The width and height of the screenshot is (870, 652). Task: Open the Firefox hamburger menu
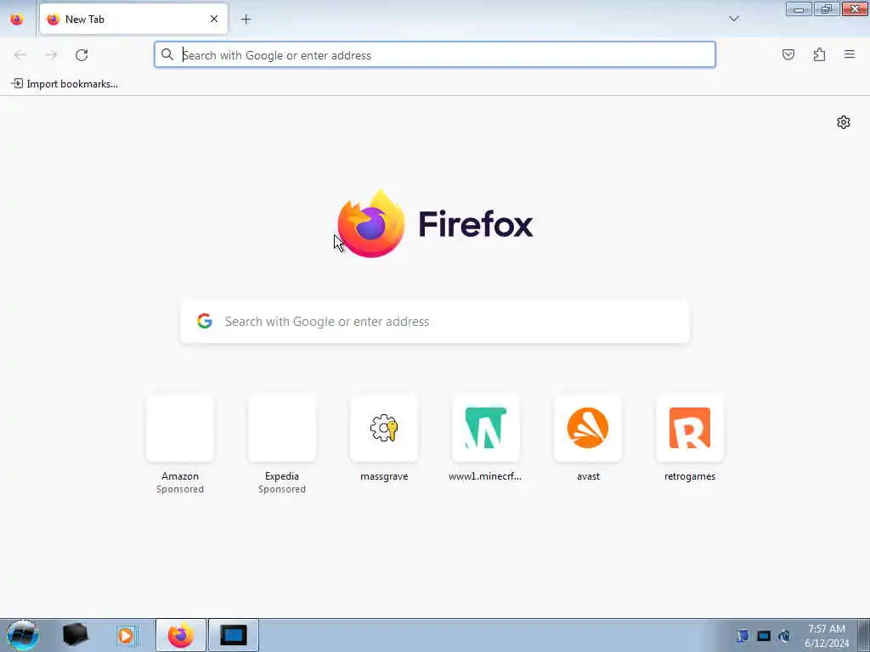849,54
